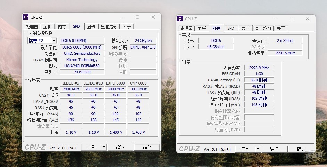This screenshot has width=327, height=167.
Task: Click 2990.5 MHz northbridge frequency value
Action: click(x=285, y=53)
